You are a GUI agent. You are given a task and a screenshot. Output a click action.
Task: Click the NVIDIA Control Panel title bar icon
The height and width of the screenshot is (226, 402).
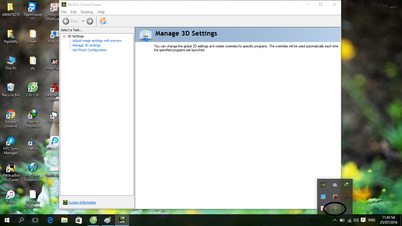tap(64, 4)
